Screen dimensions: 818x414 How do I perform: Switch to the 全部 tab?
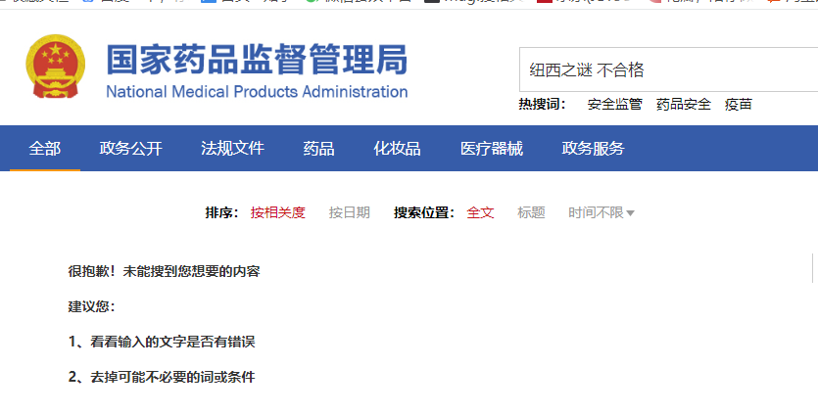(45, 149)
